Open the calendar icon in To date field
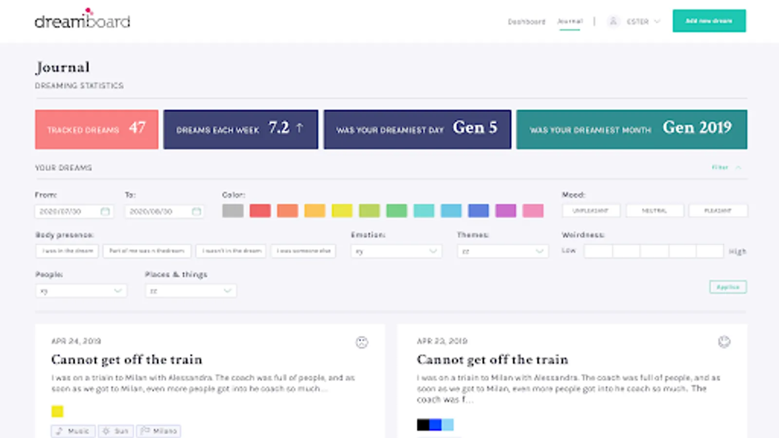The image size is (779, 438). (196, 211)
